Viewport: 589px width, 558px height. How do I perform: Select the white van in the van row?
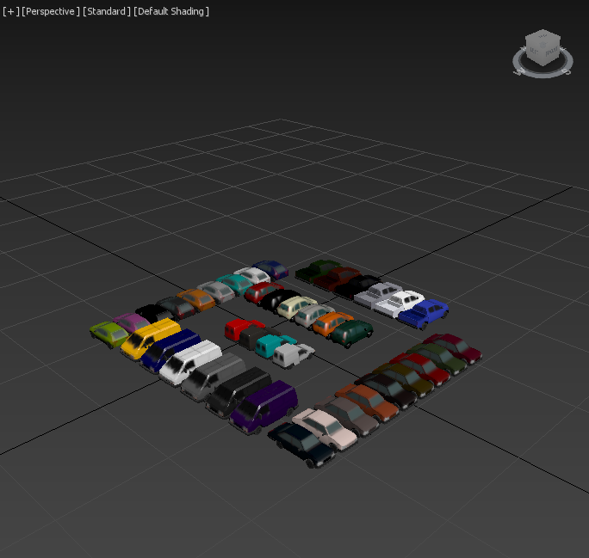coord(189,361)
